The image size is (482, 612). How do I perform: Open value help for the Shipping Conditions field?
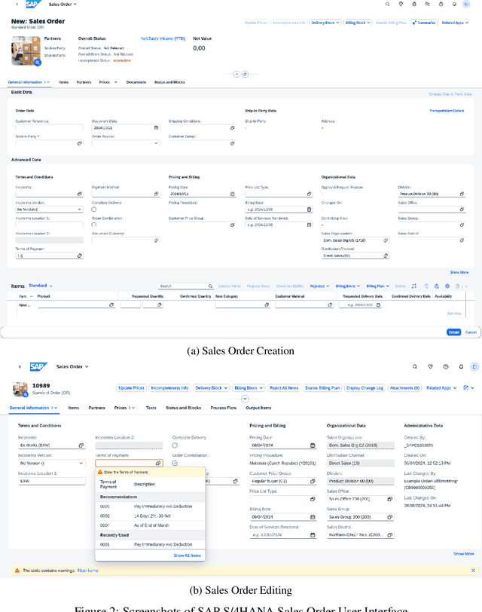pos(233,127)
